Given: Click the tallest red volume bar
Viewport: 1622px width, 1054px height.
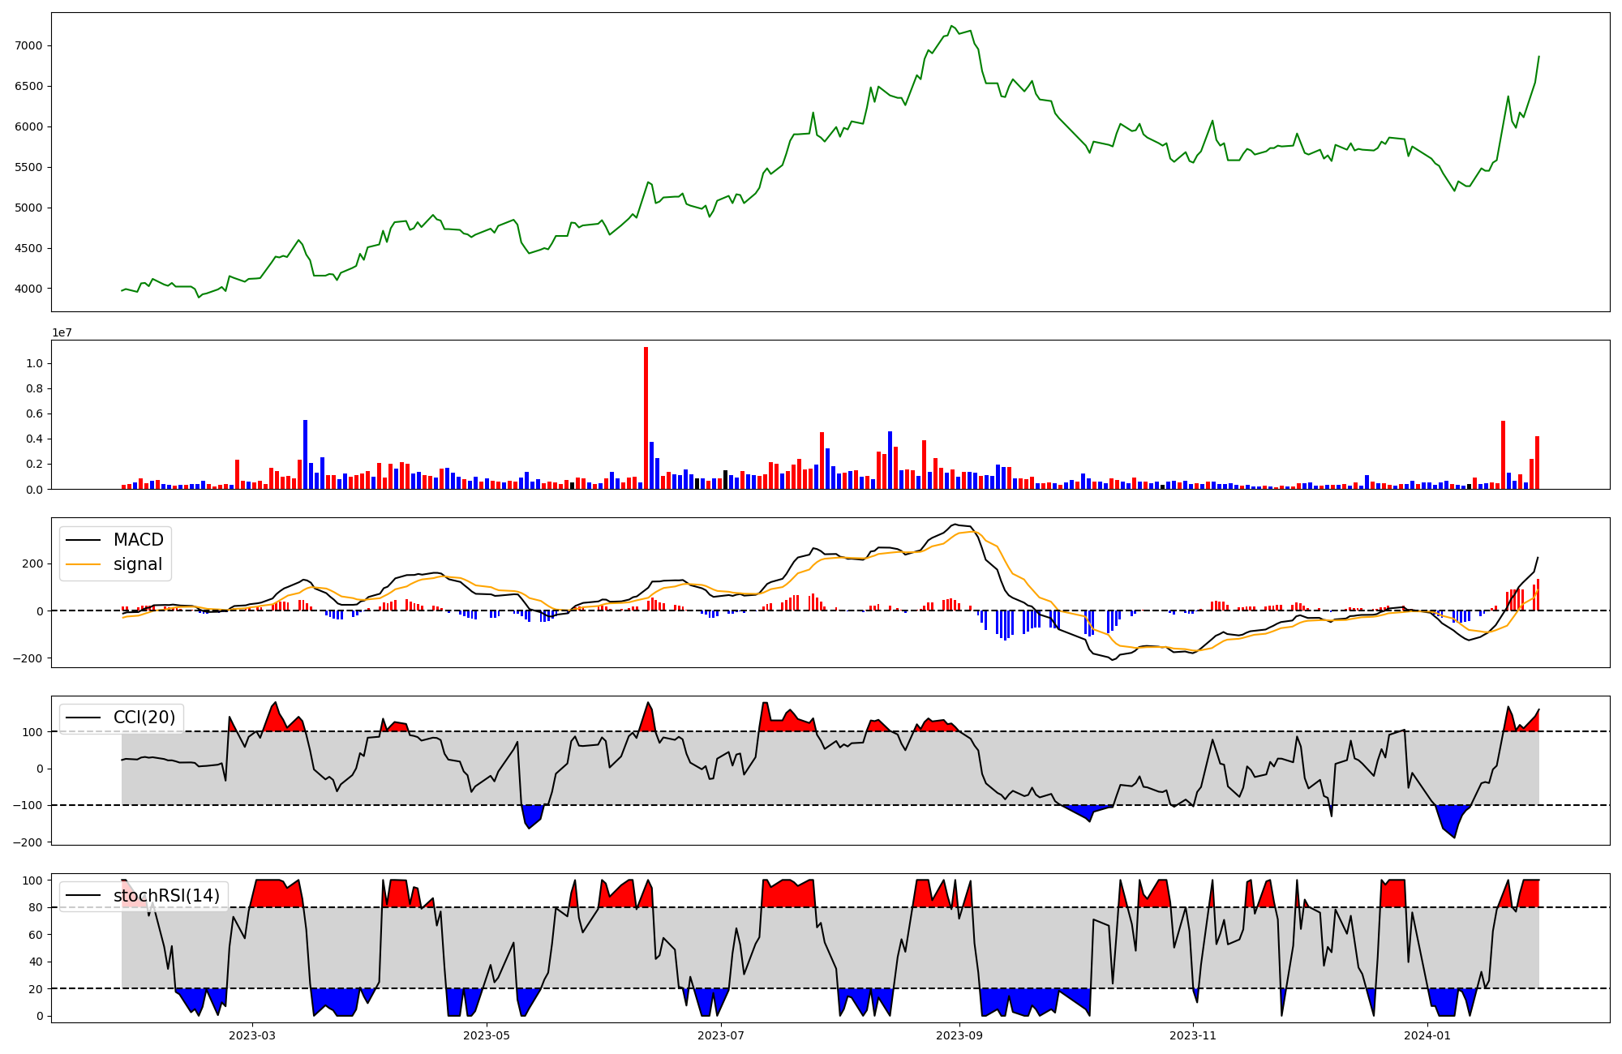Looking at the screenshot, I should click(646, 418).
